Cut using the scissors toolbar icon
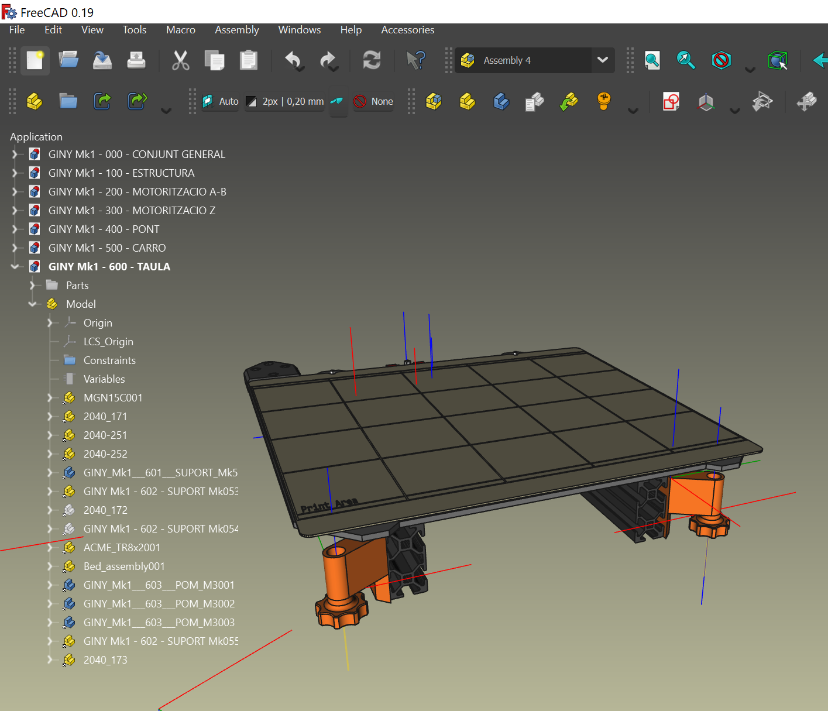The image size is (828, 711). point(181,60)
